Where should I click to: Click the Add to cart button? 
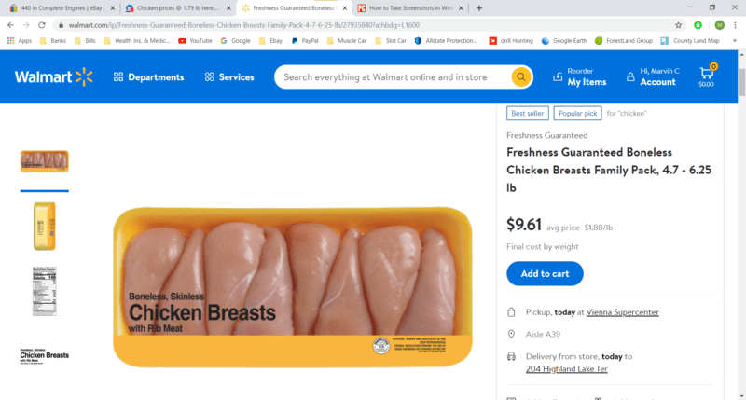tap(545, 273)
